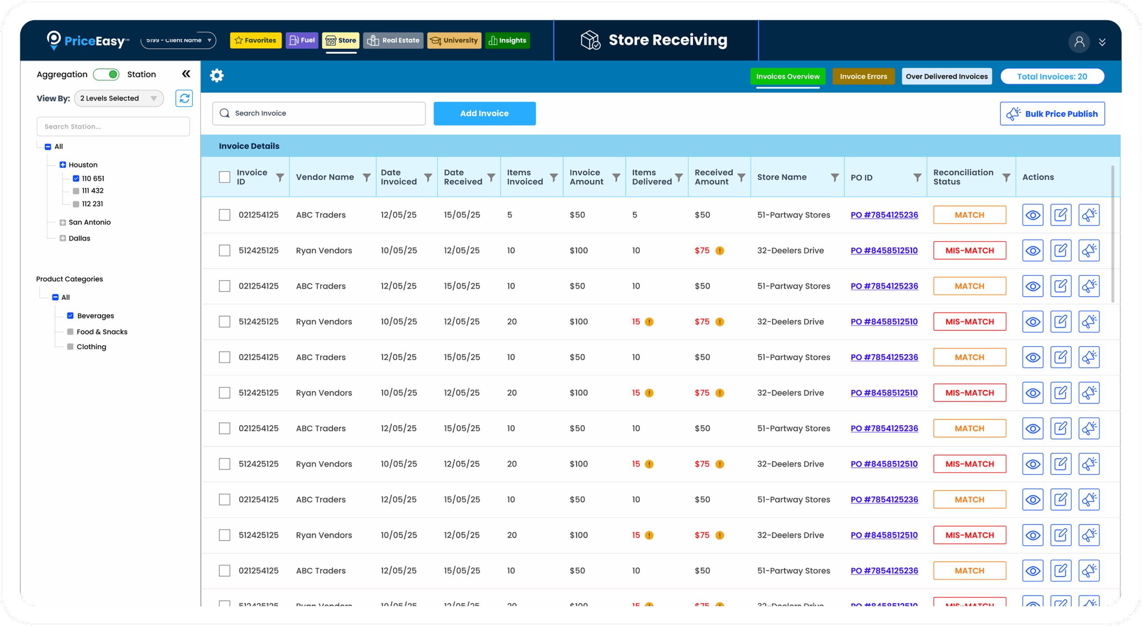Expand the San Antonio tree node
This screenshot has height=626, width=1142.
[62, 222]
